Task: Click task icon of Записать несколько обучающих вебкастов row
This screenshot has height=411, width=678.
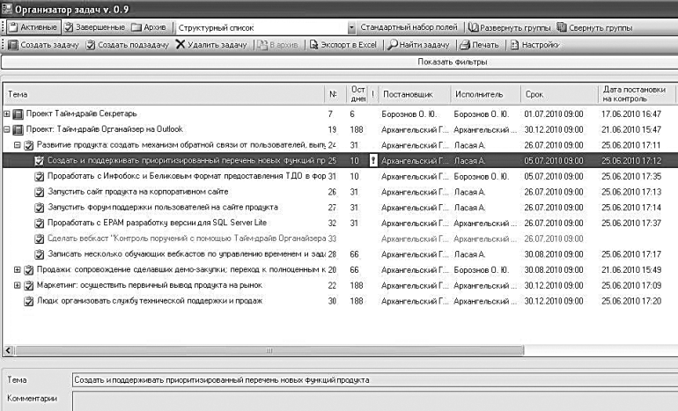Action: [x=39, y=254]
